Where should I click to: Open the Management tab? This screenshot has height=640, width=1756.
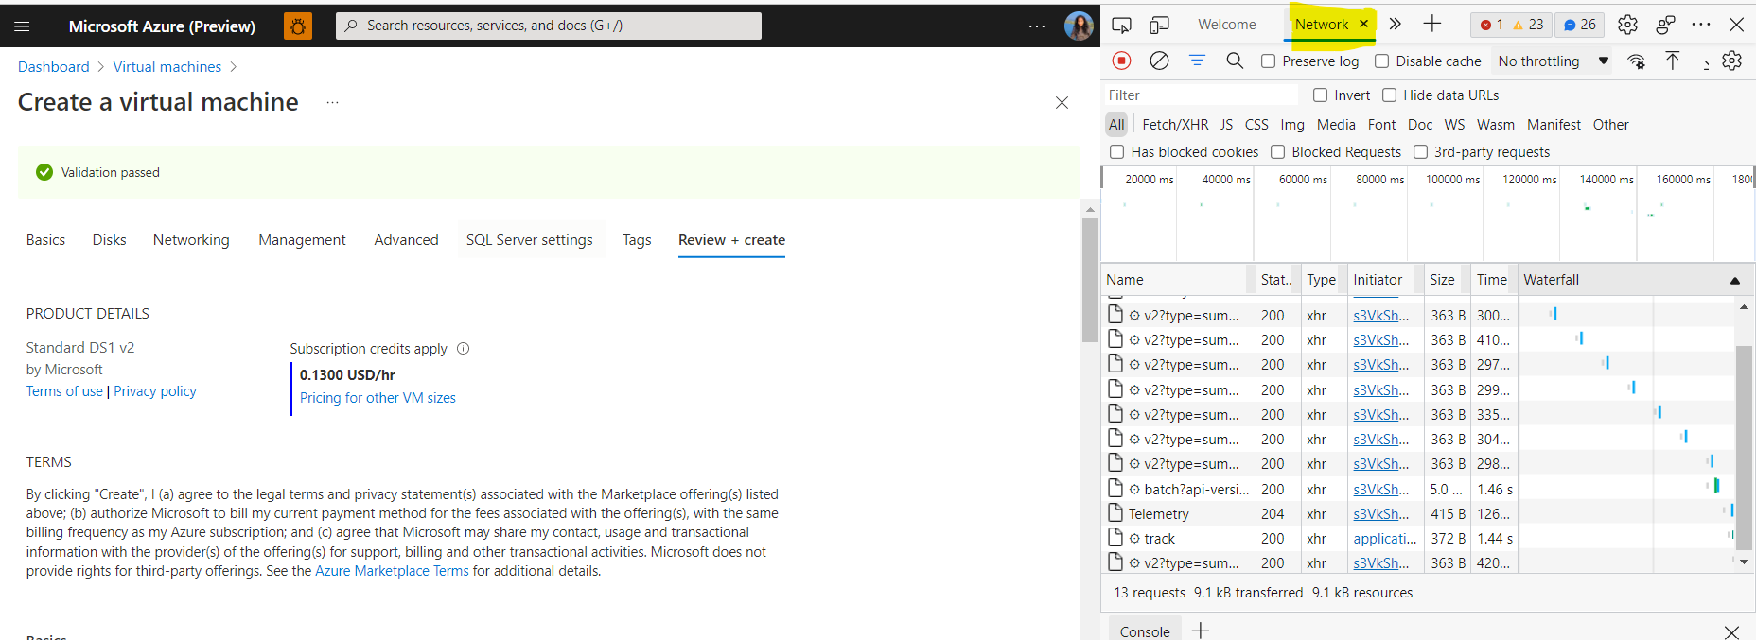coord(302,240)
